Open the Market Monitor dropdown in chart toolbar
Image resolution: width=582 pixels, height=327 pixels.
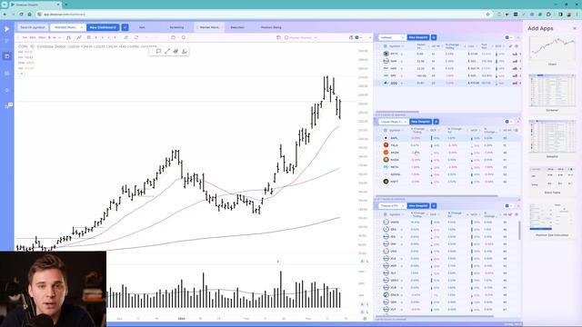301,37
